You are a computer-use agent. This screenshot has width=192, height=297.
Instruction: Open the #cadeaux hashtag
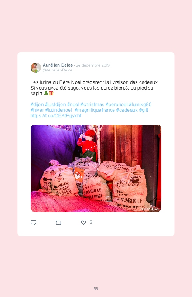point(127,110)
